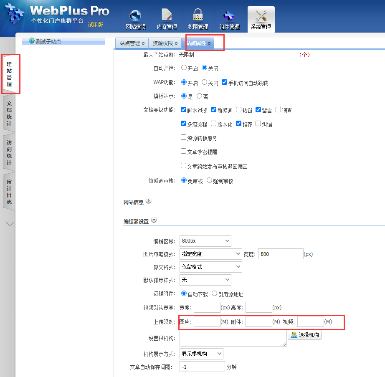Open the 文档统计 side tab
The width and height of the screenshot is (385, 377).
tap(9, 114)
